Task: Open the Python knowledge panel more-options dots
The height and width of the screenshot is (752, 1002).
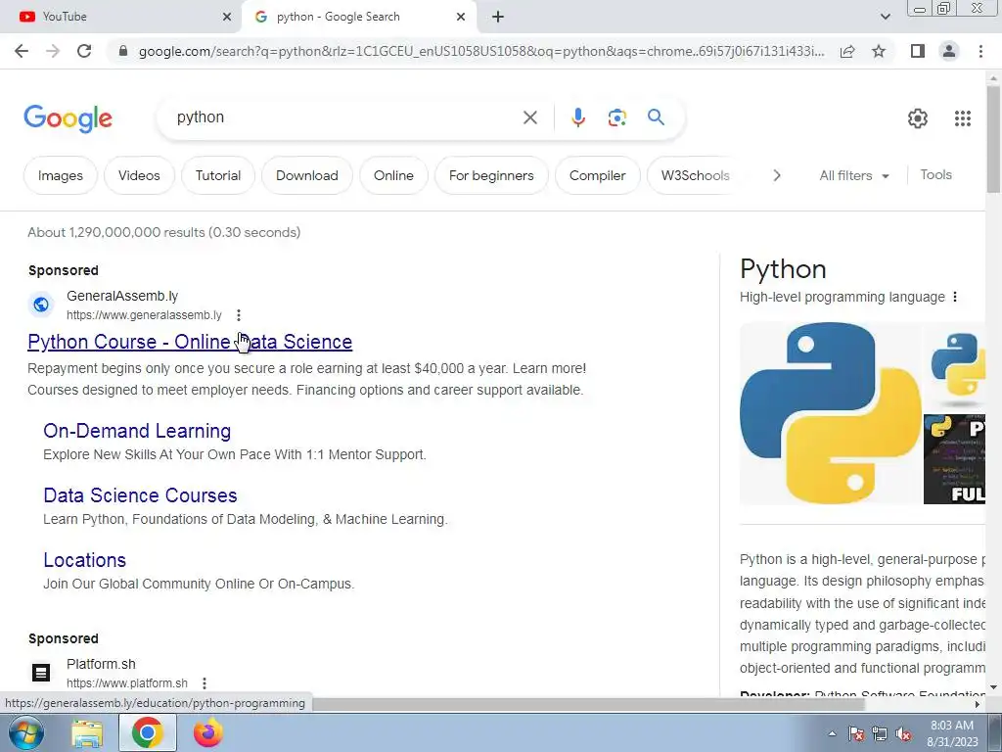Action: [x=955, y=297]
